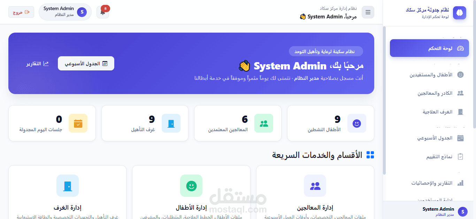The height and width of the screenshot is (219, 476).
Task: Click the green smiley icon in إدارة الأطفال card
Action: 191,186
